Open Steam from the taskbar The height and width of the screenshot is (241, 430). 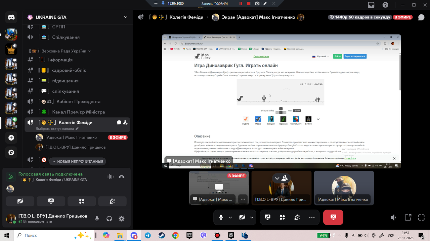(x=162, y=235)
